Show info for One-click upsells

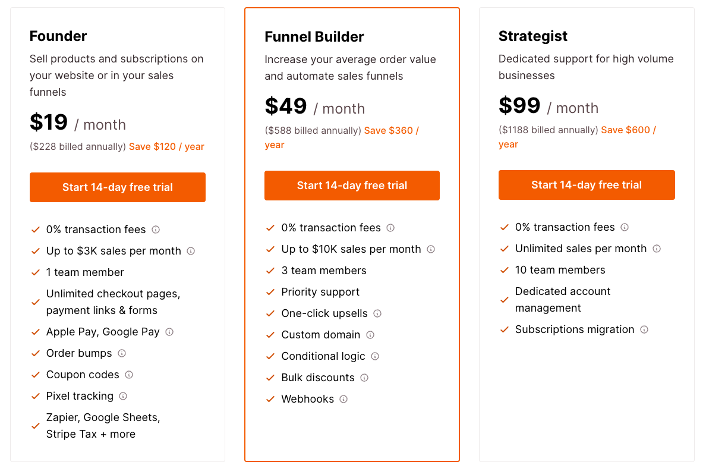tap(377, 313)
